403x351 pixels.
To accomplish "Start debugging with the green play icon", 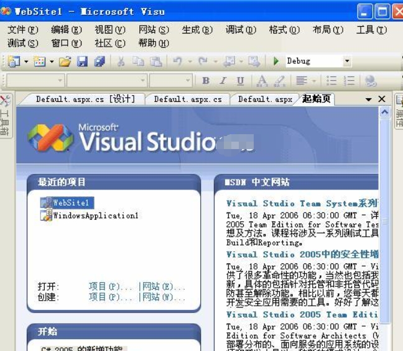I will pos(276,61).
